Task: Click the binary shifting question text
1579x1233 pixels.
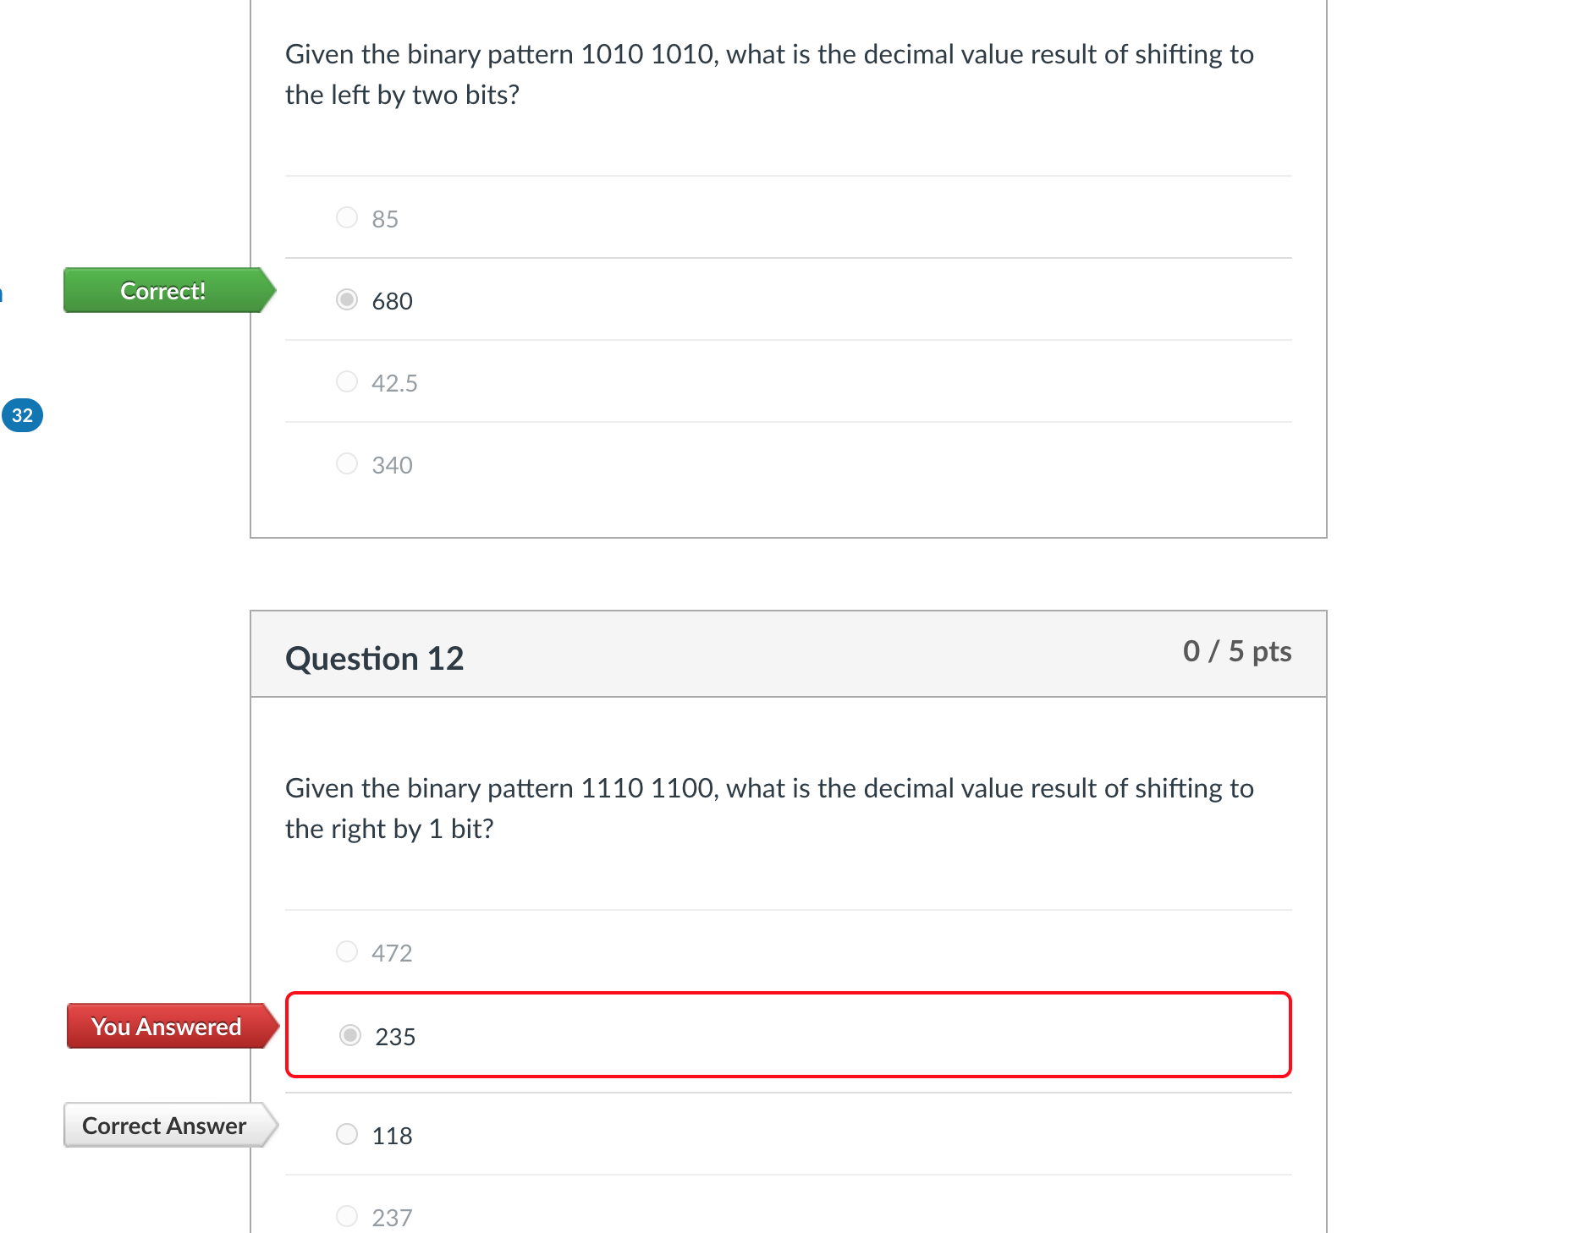Action: [768, 74]
